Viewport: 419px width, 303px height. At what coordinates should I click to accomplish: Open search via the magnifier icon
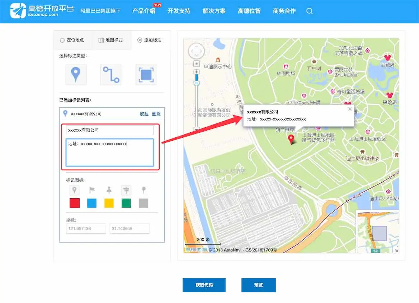(309, 11)
